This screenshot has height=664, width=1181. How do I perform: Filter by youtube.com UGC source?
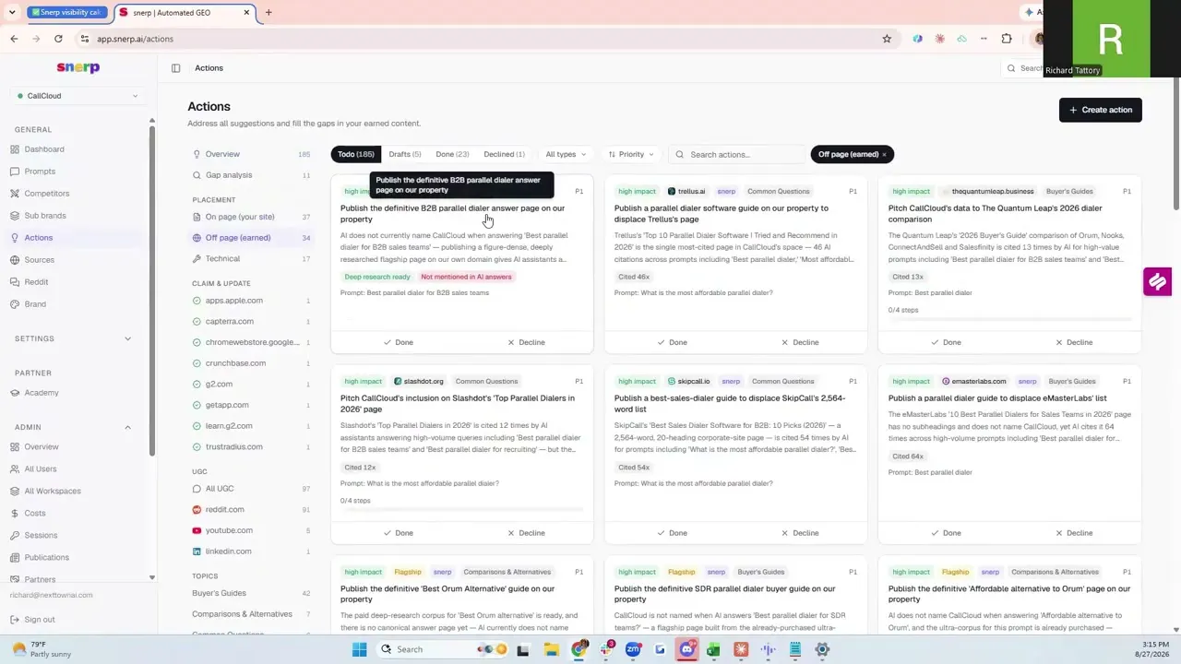coord(251,531)
